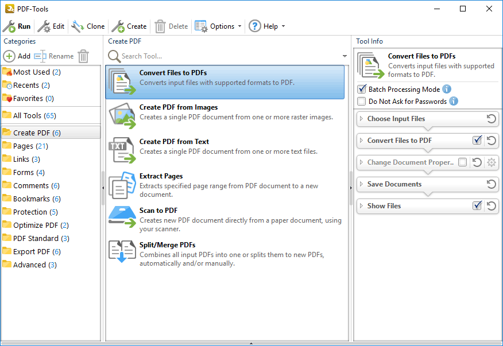The image size is (503, 346).
Task: Rename the selected category
Action: pos(54,56)
